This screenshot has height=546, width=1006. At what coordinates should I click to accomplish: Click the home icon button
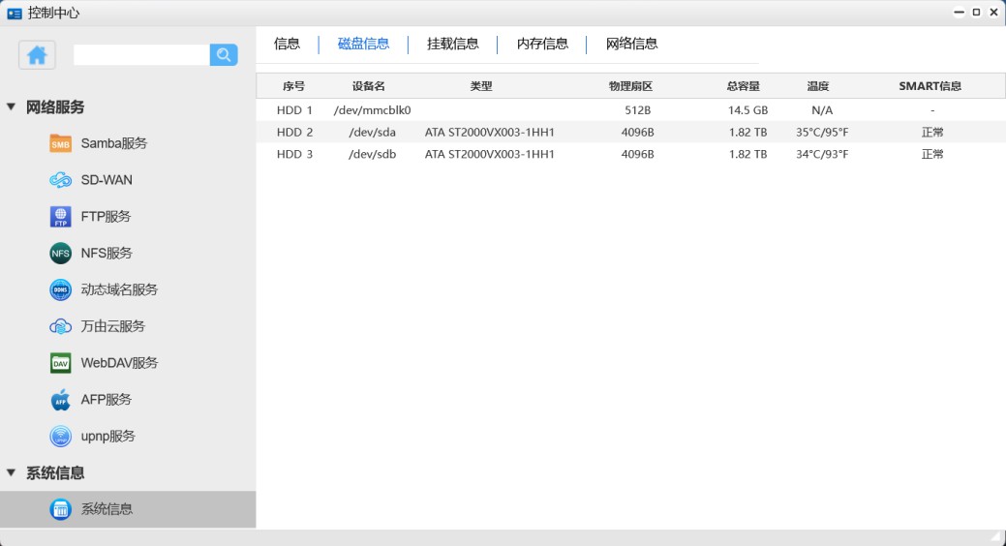click(37, 55)
